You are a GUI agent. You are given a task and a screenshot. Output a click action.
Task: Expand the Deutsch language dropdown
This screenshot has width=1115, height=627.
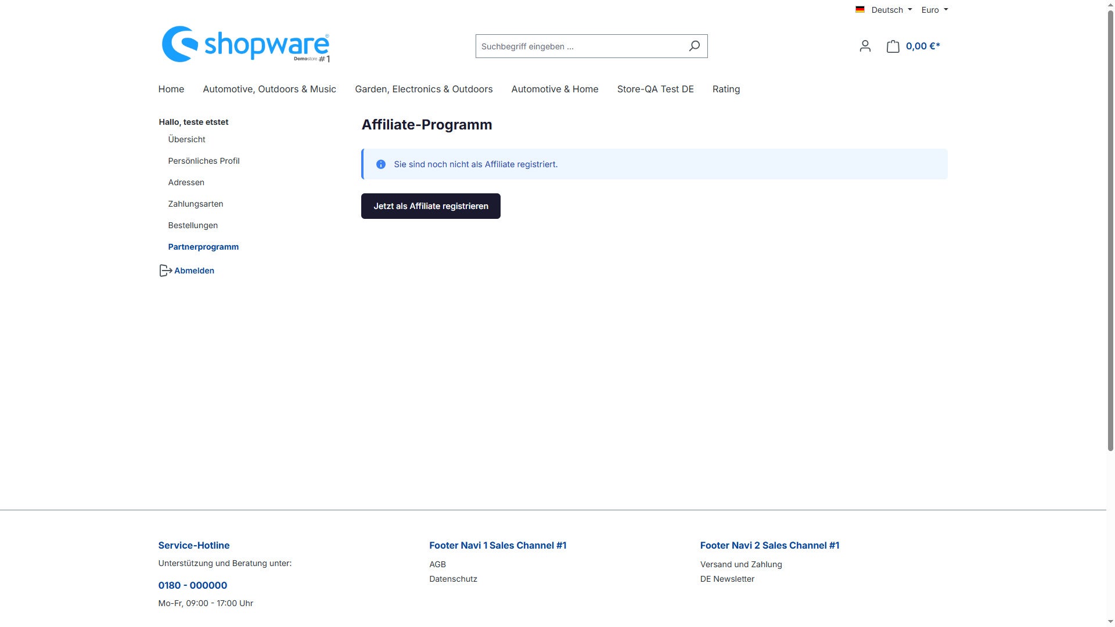click(x=891, y=10)
